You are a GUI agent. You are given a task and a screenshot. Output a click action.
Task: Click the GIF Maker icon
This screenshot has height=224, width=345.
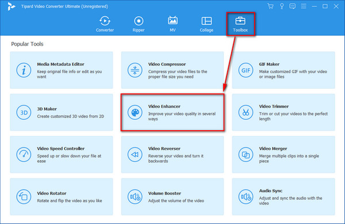(246, 70)
